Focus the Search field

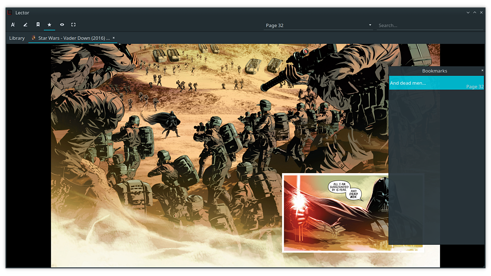430,25
